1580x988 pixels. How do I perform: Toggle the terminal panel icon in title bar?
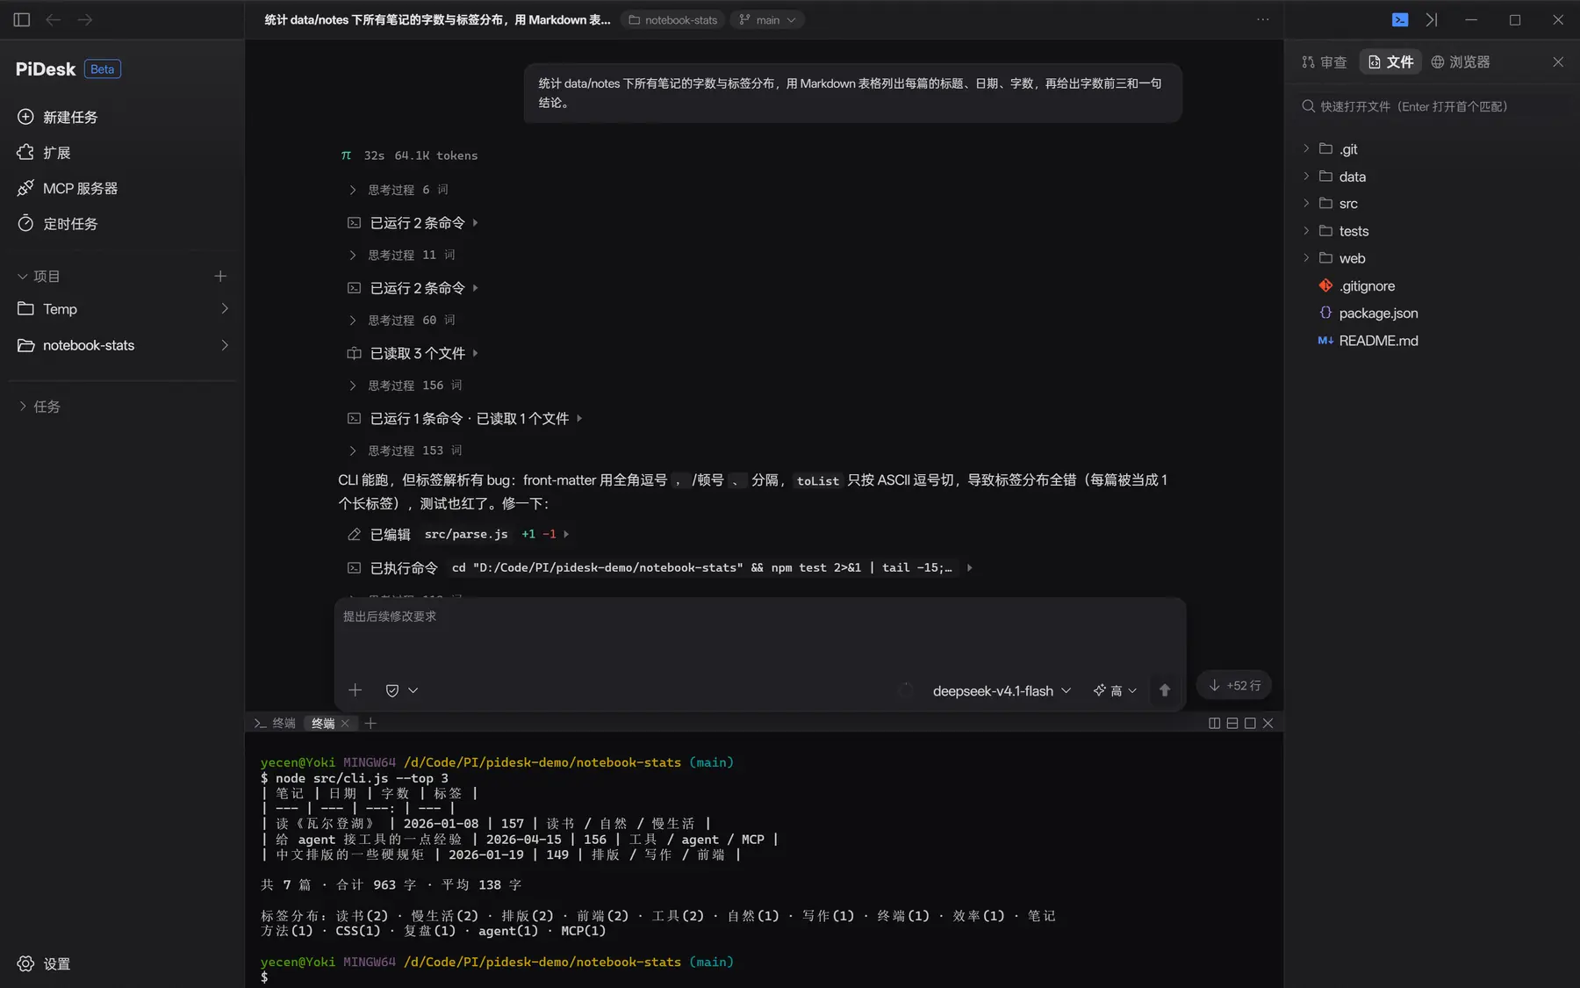coord(1400,19)
